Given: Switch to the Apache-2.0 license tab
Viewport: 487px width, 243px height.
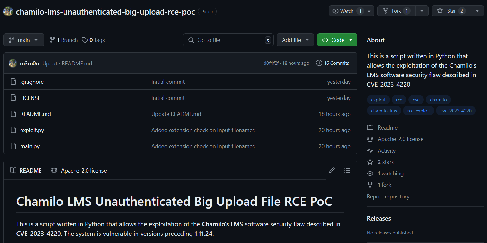Looking at the screenshot, I should coord(79,170).
